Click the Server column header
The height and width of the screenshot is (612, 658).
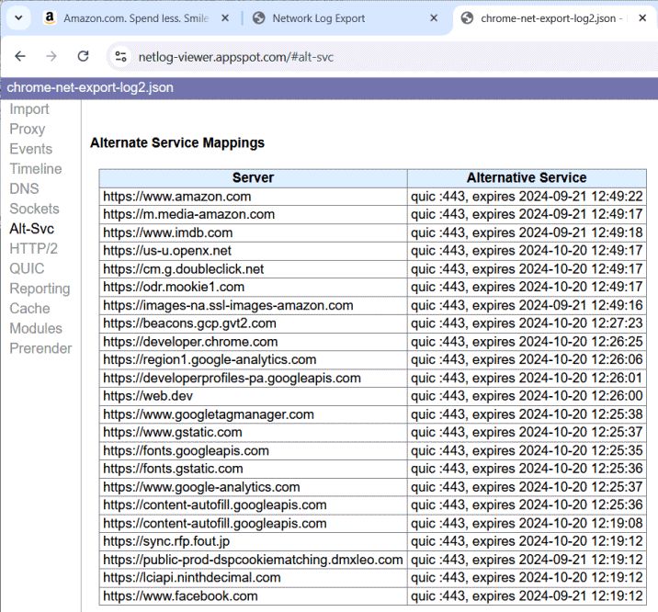click(x=253, y=178)
